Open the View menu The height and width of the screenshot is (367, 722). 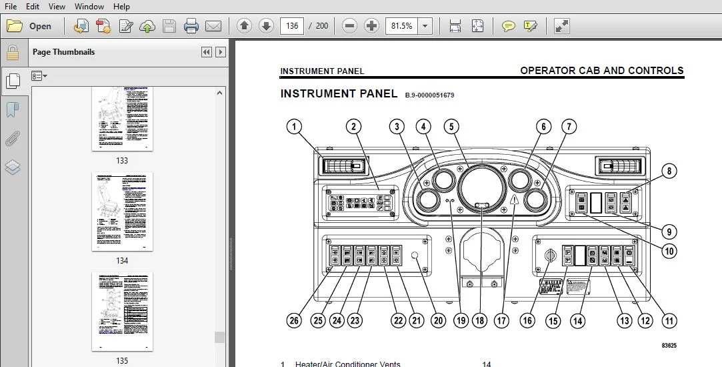57,7
